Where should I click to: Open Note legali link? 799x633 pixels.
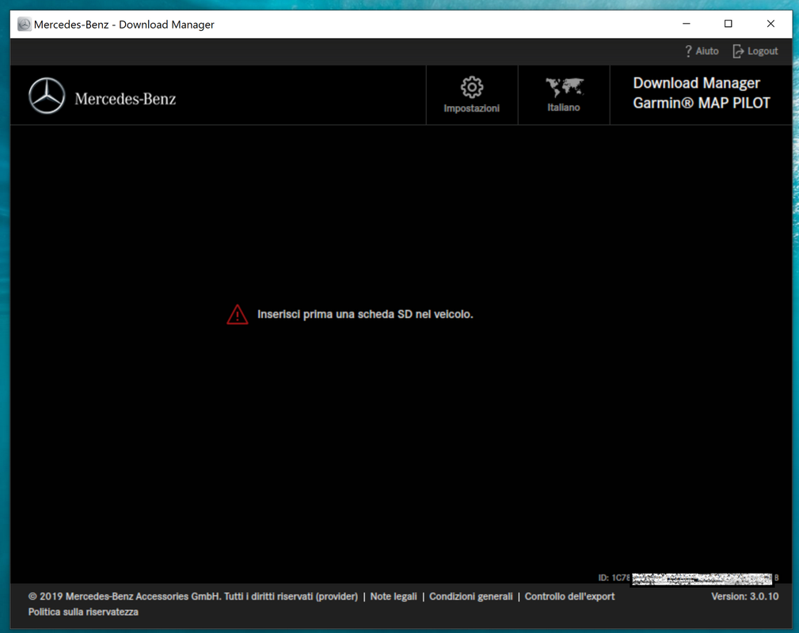coord(394,597)
